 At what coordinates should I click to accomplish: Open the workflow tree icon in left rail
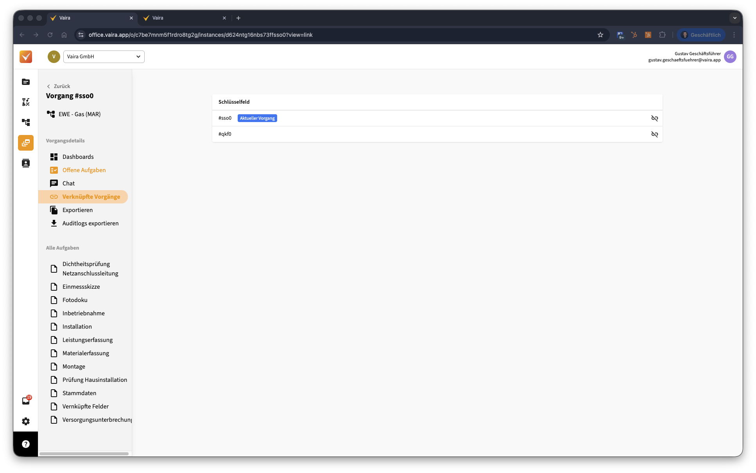[26, 122]
